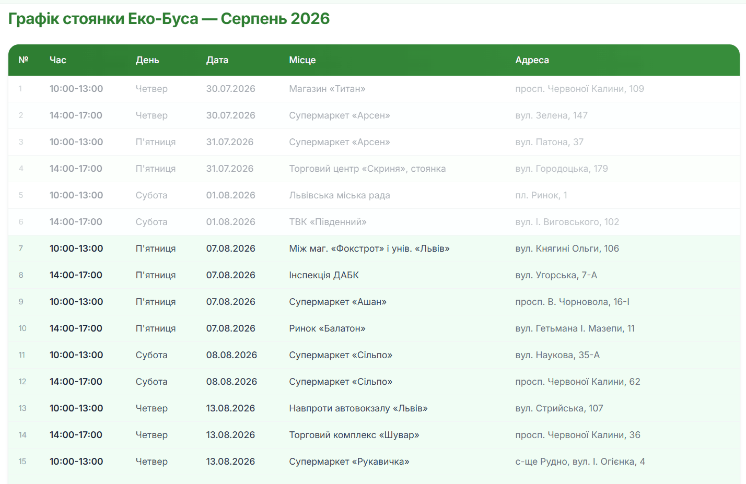Click date 08.08.2026 in the вул. Наукова row
This screenshot has height=484, width=746.
point(232,355)
